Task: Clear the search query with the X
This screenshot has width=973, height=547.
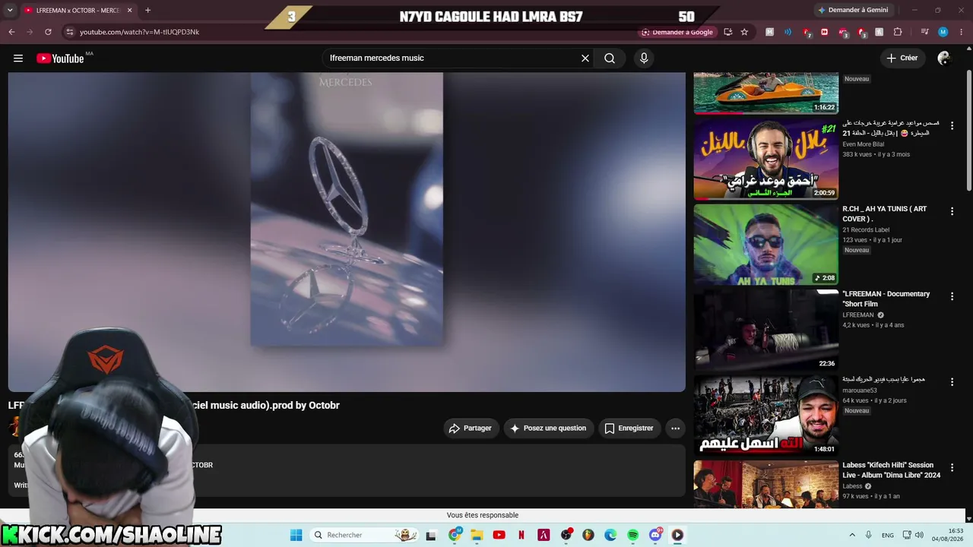Action: (x=585, y=58)
